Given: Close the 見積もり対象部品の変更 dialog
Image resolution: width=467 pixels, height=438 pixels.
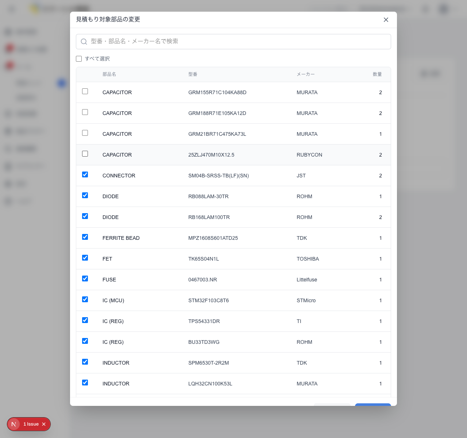Looking at the screenshot, I should point(386,20).
